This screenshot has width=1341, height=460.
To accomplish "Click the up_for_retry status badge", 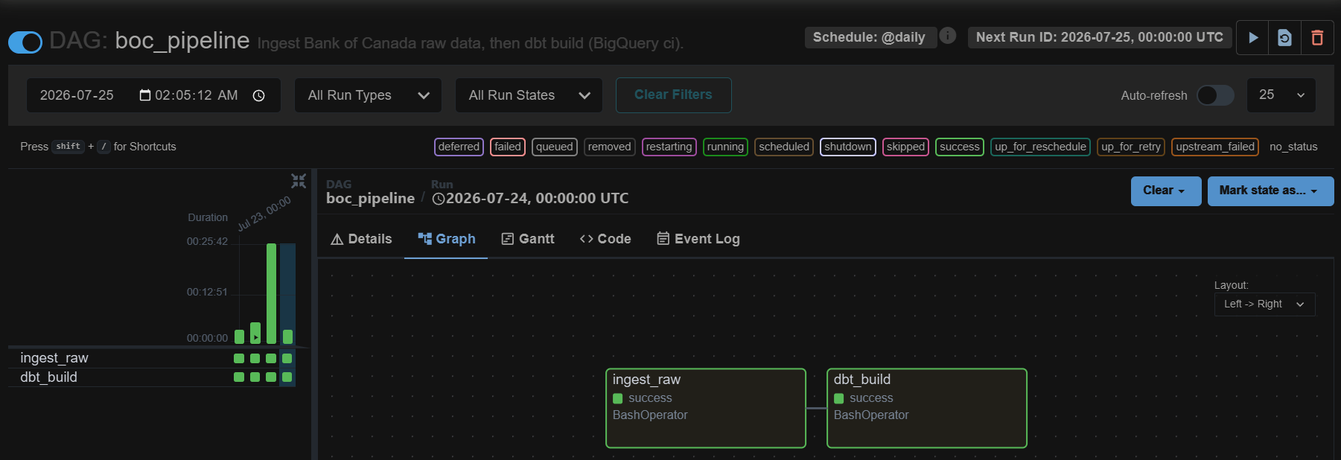I will [x=1131, y=147].
